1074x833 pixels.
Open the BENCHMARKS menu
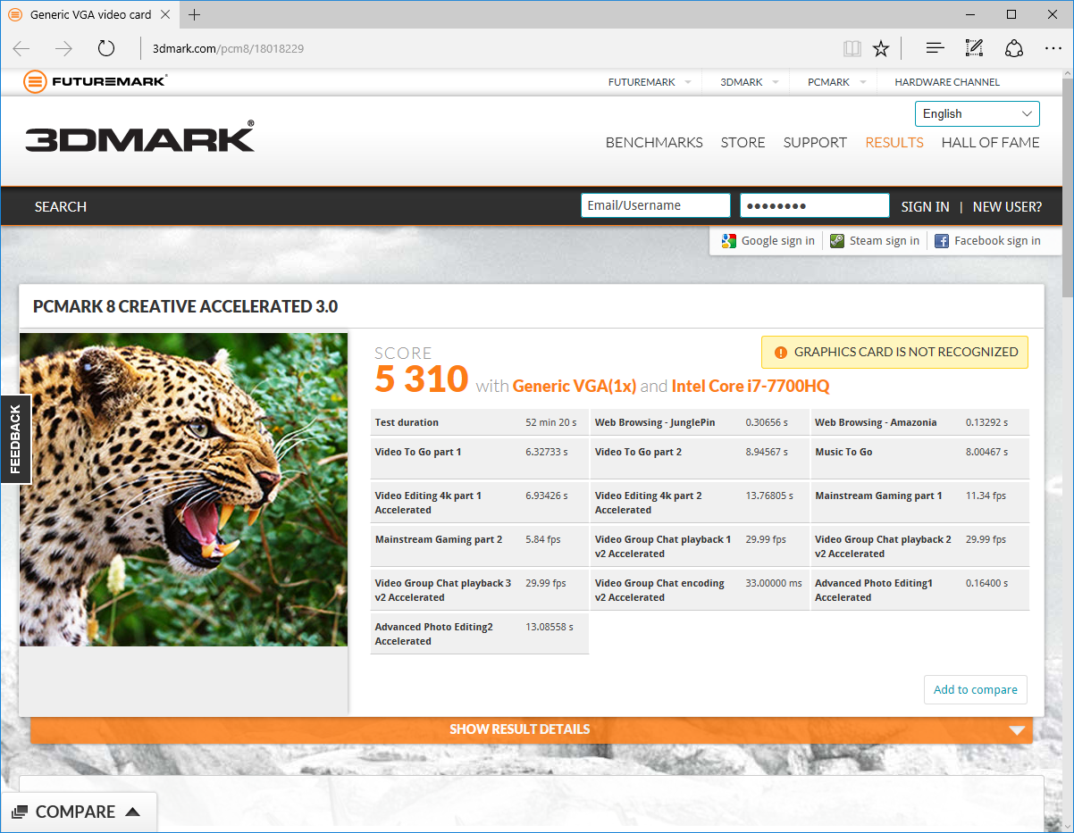click(654, 143)
